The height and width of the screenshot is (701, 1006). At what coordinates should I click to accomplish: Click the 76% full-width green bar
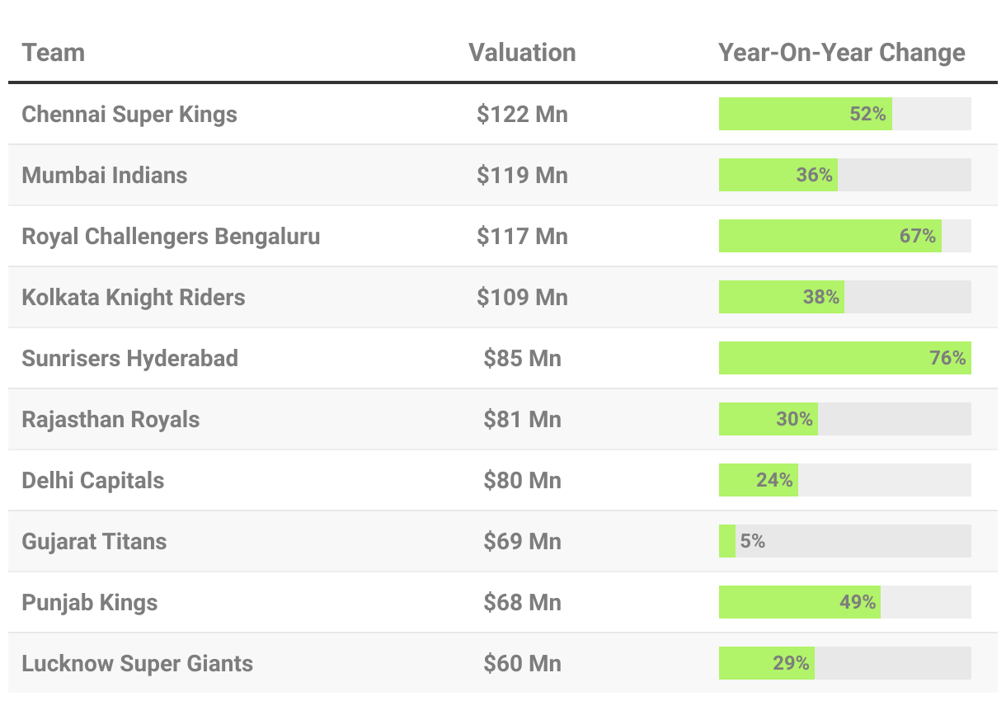[844, 358]
